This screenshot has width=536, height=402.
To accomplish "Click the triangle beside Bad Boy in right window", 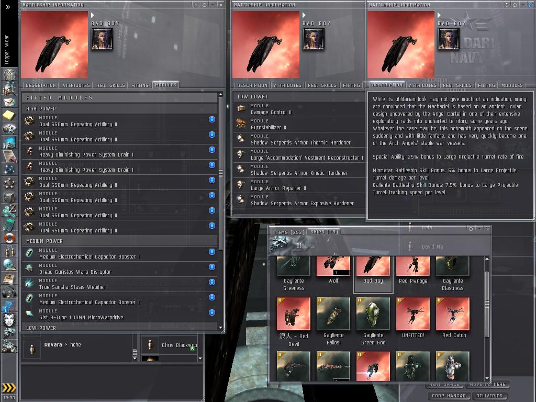I will [x=439, y=15].
